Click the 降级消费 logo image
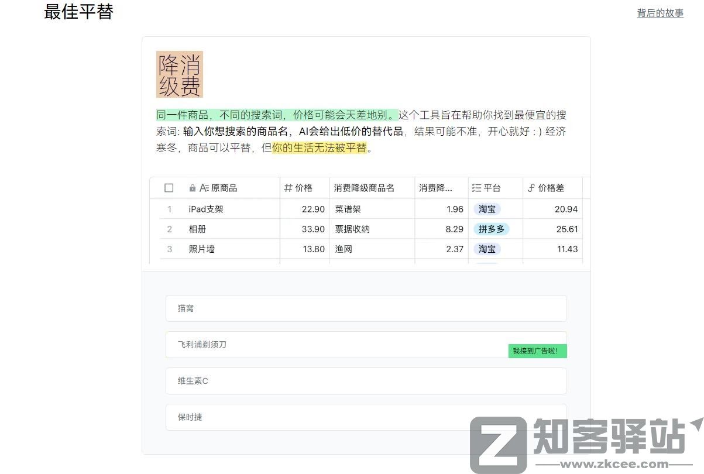 179,74
